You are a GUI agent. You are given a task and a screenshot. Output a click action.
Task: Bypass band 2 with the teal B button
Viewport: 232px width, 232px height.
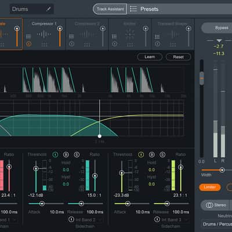point(66,154)
